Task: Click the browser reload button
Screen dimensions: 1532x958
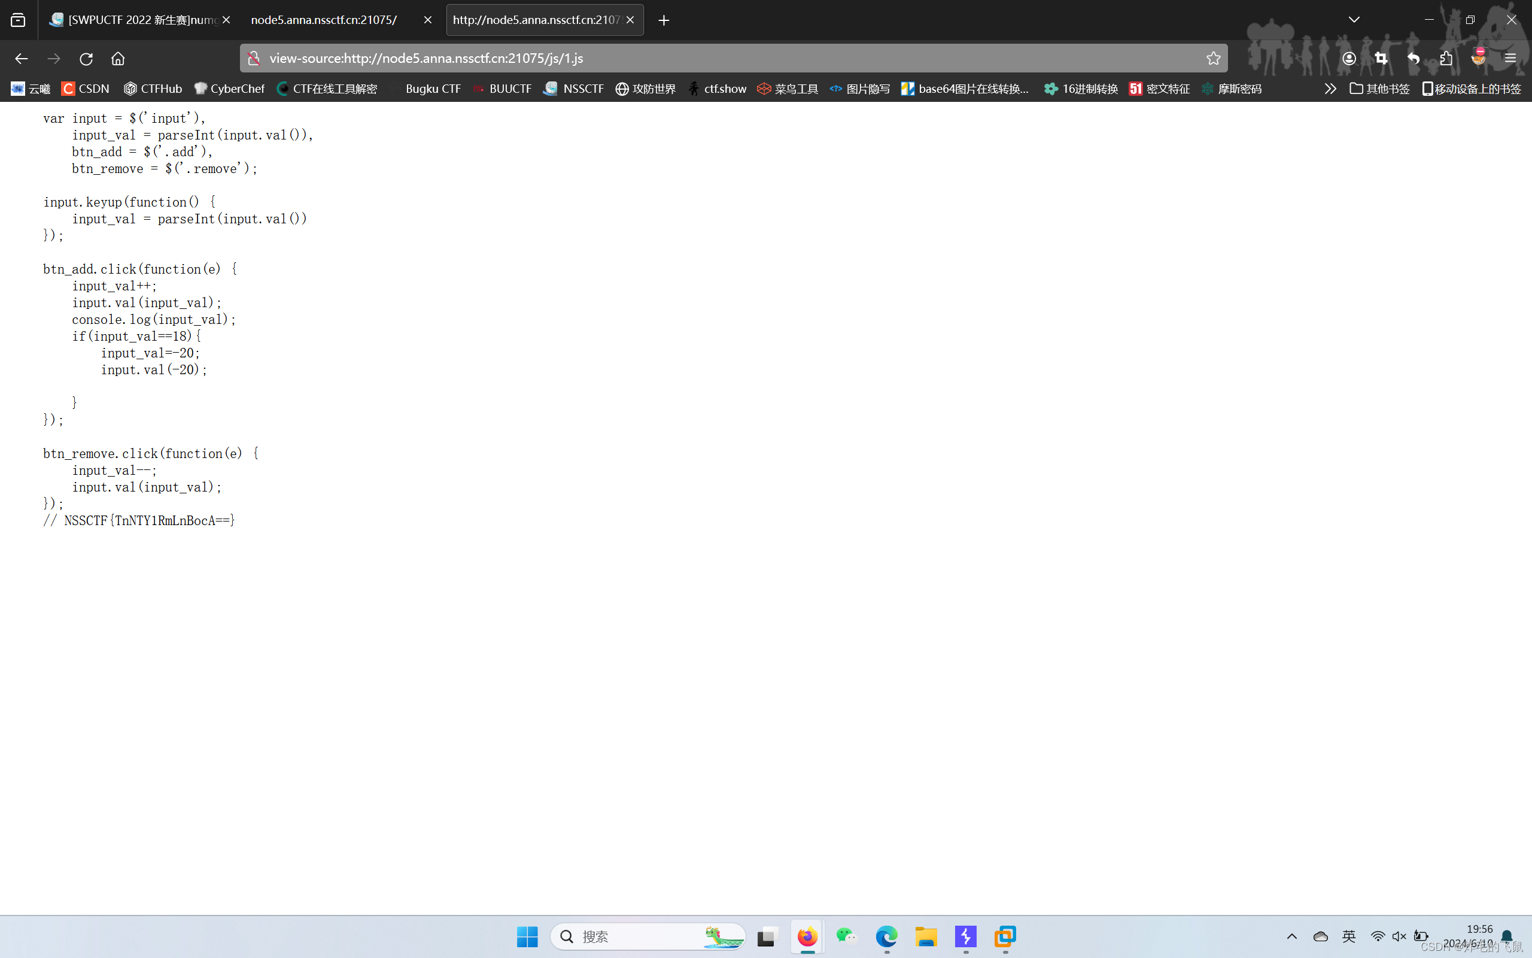Action: pyautogui.click(x=86, y=58)
